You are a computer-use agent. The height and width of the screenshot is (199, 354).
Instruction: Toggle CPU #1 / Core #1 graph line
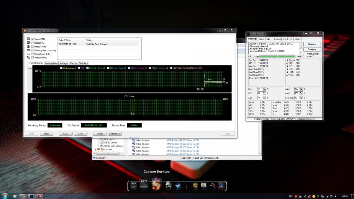(x=88, y=68)
